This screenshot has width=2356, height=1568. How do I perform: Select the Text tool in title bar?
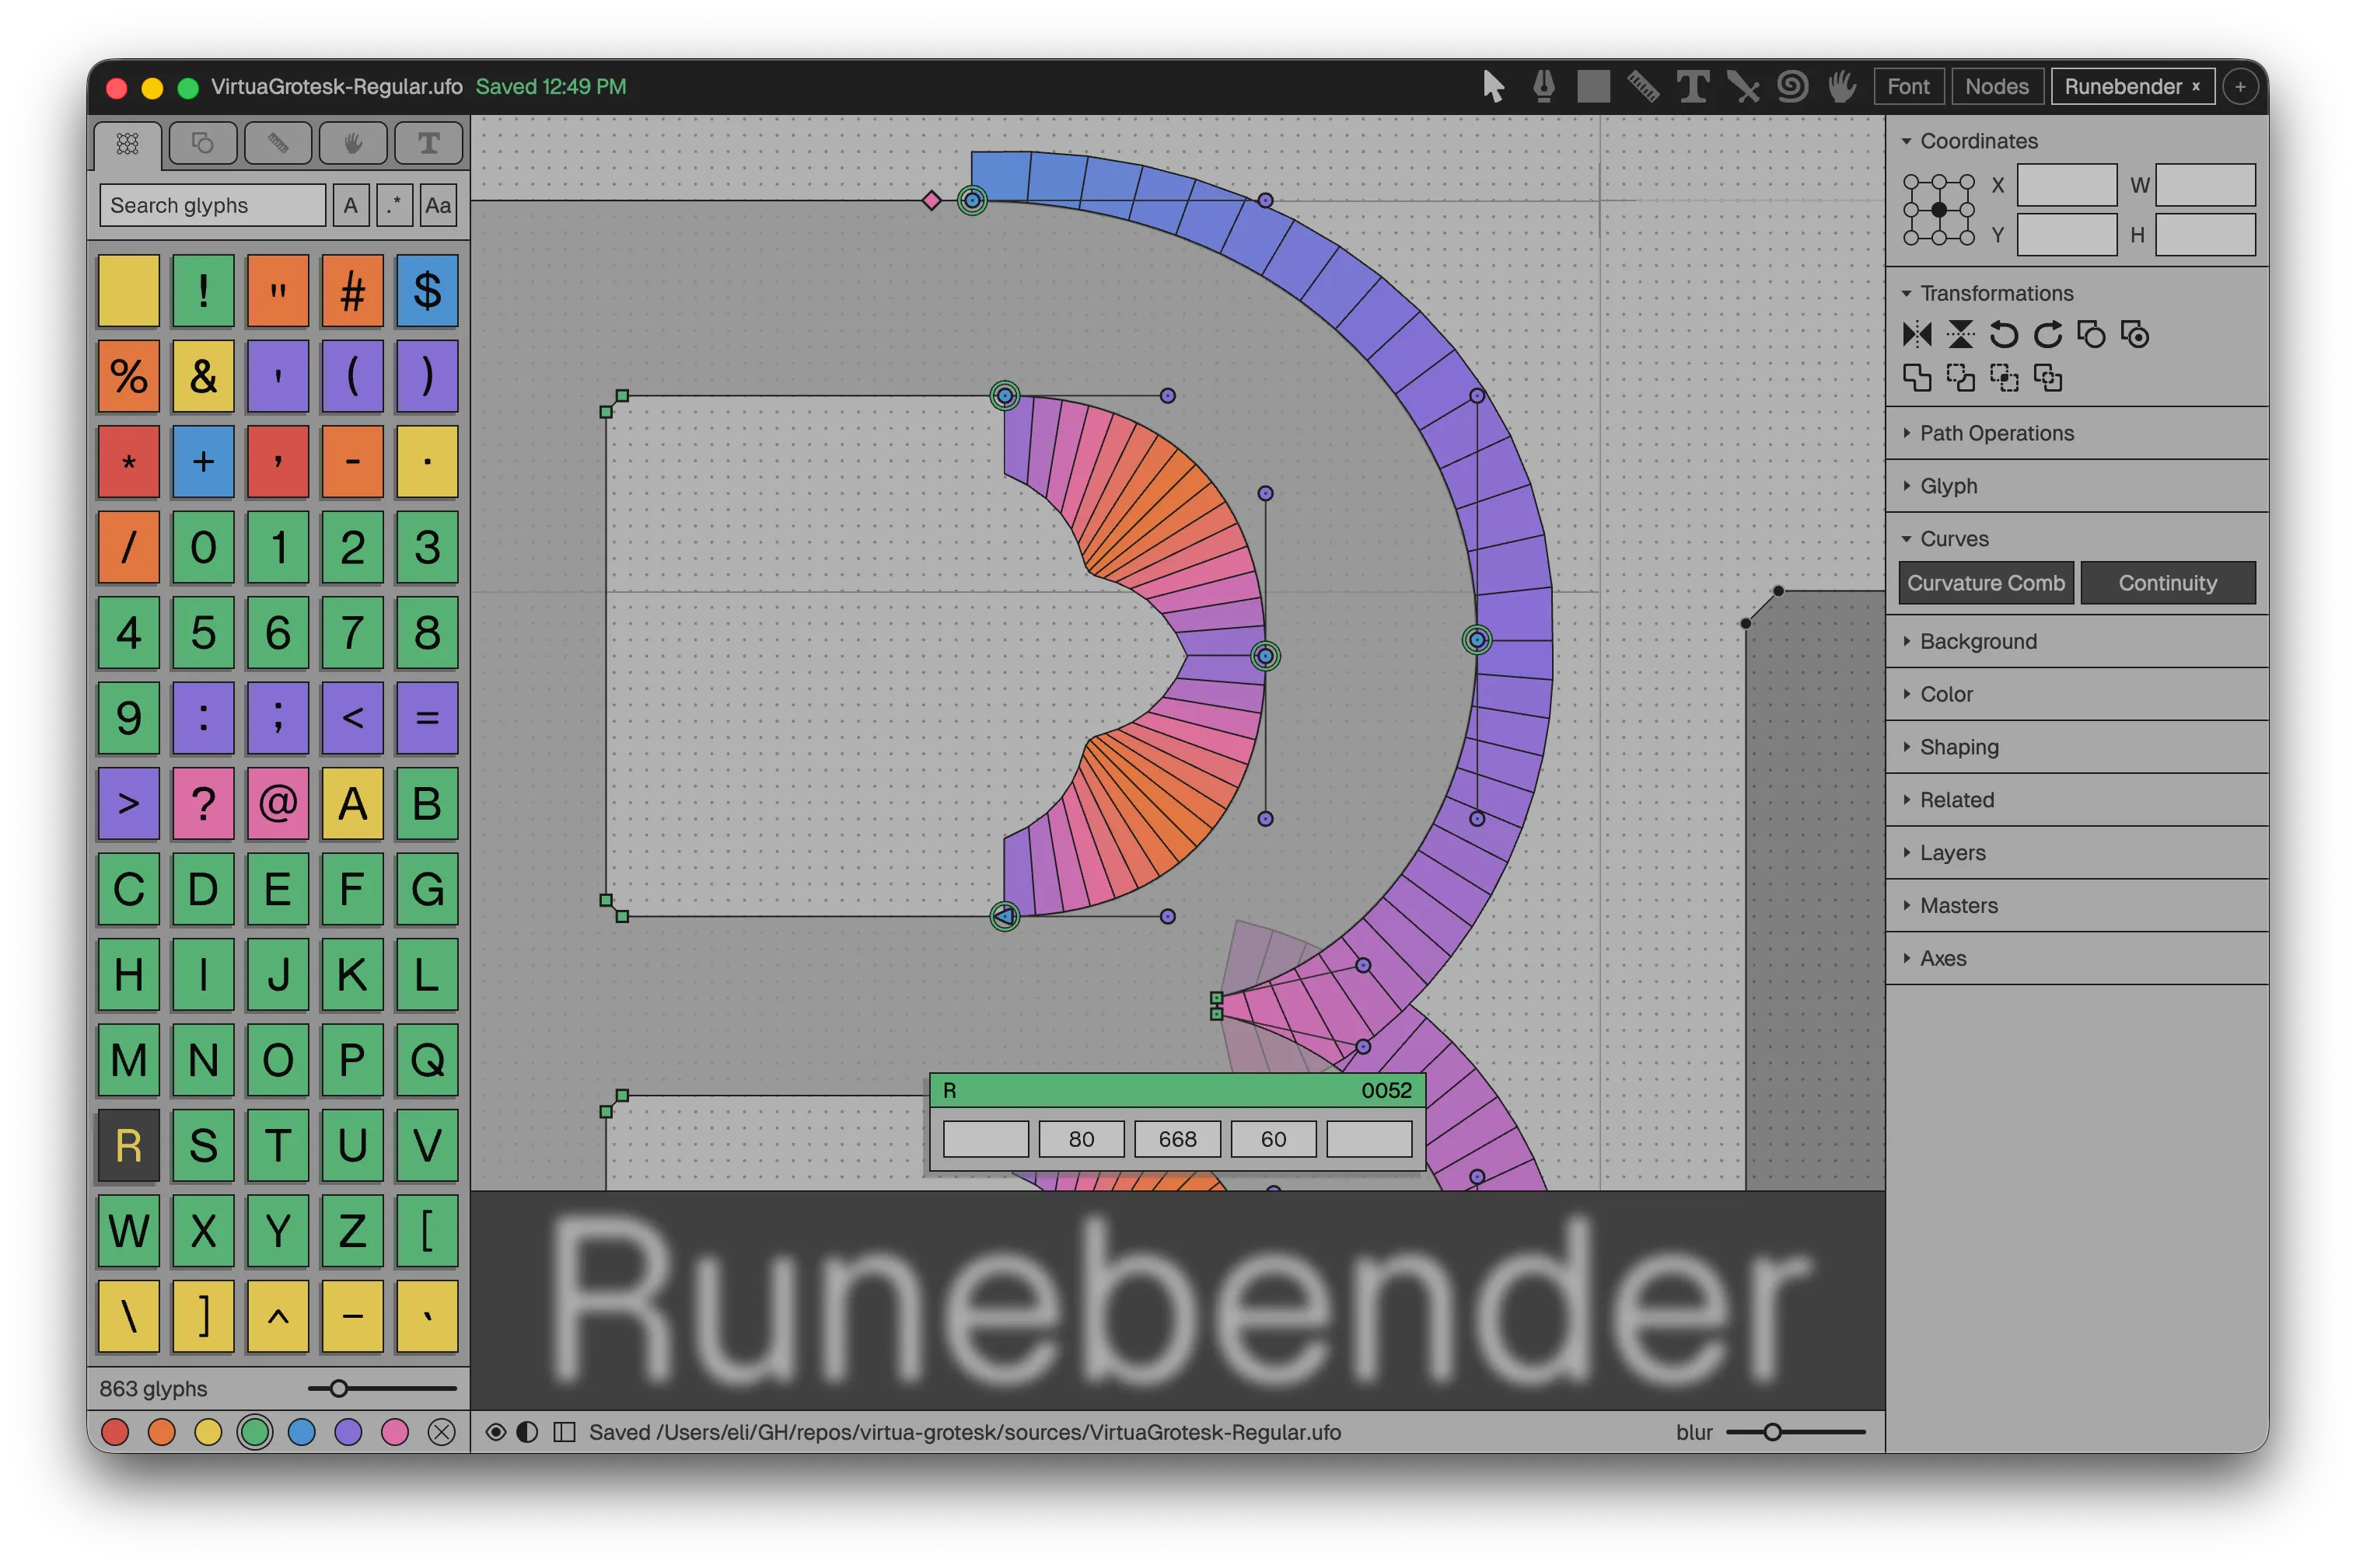[x=1693, y=87]
